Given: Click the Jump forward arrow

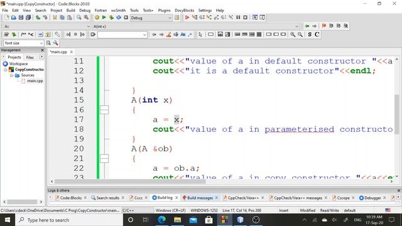Looking at the screenshot, I should pos(314,26).
